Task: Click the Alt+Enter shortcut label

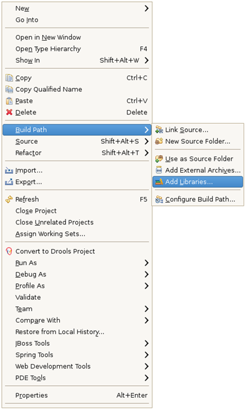Action: (x=132, y=395)
